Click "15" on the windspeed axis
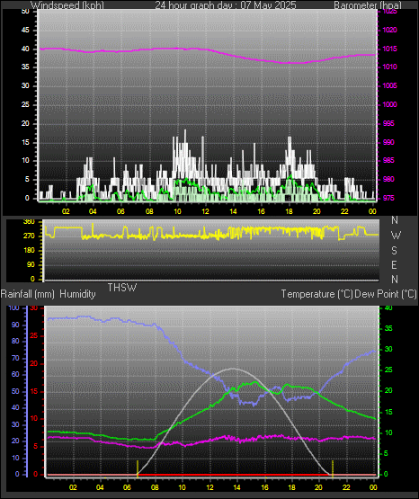 (25, 142)
